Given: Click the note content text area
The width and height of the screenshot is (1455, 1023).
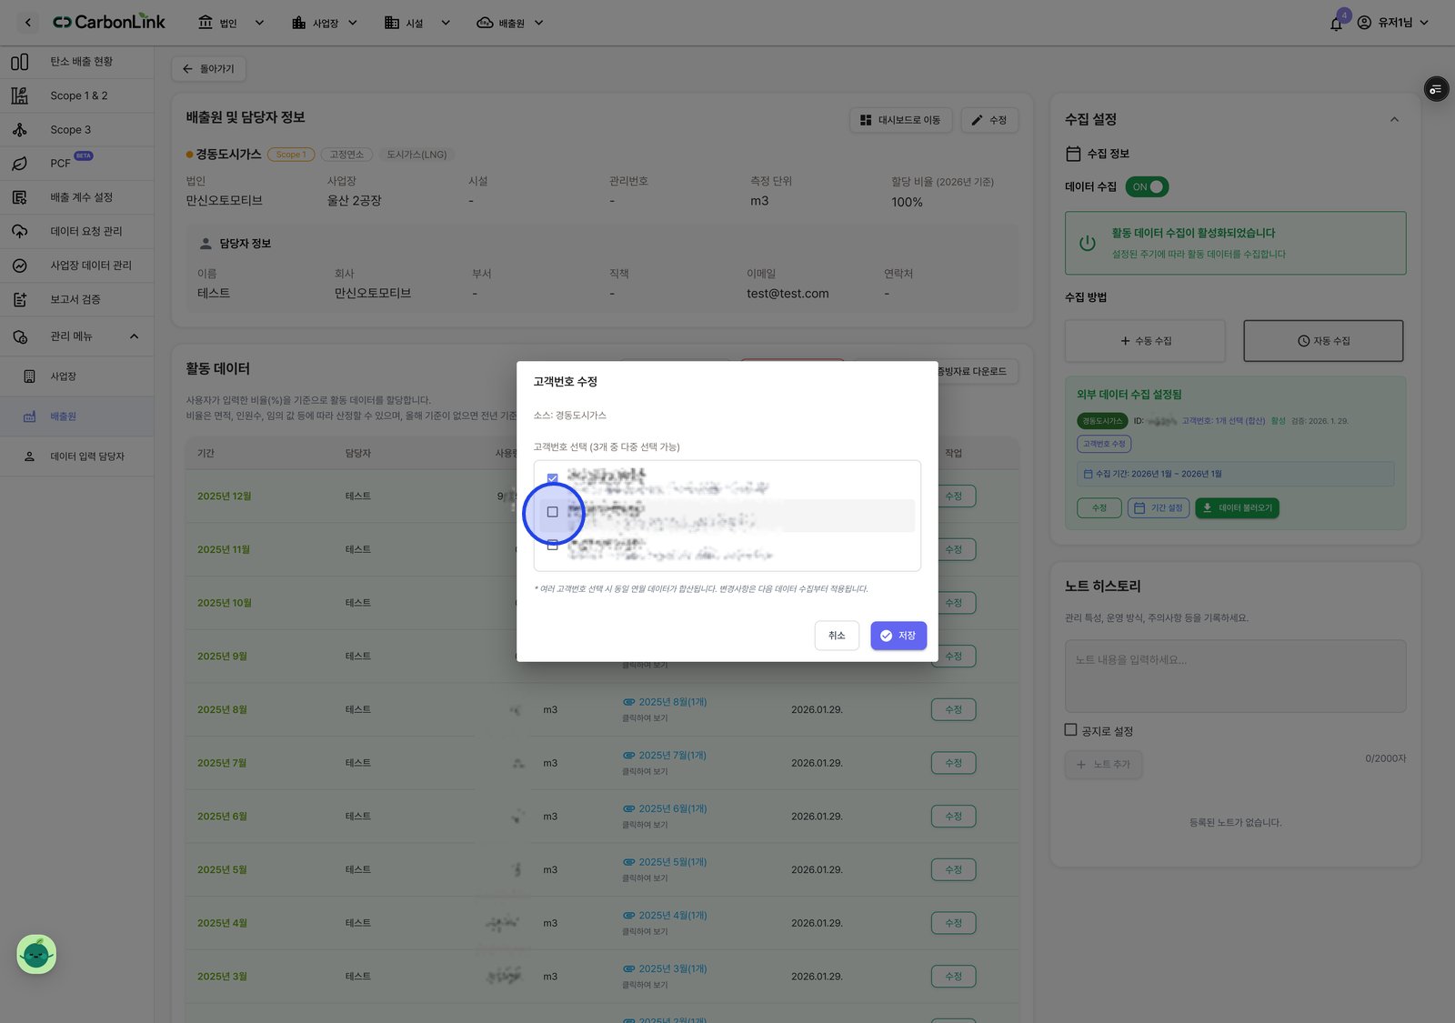Looking at the screenshot, I should tap(1235, 676).
